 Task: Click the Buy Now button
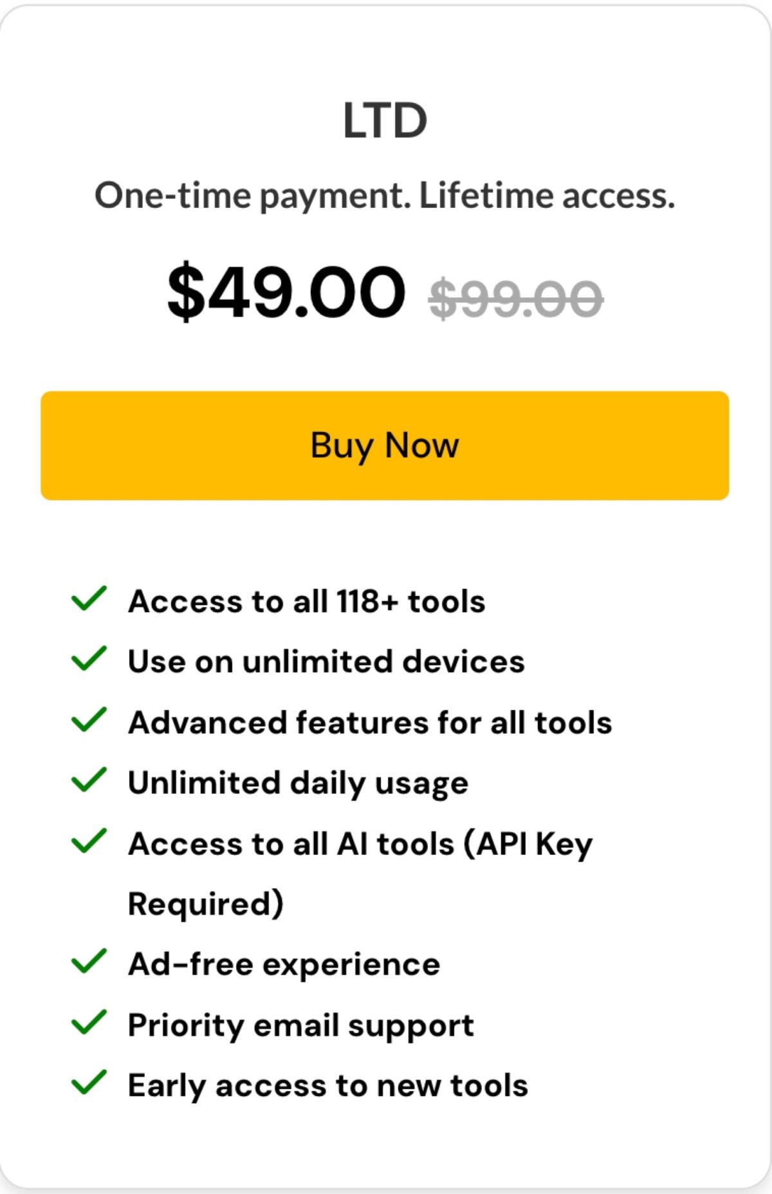(x=385, y=445)
